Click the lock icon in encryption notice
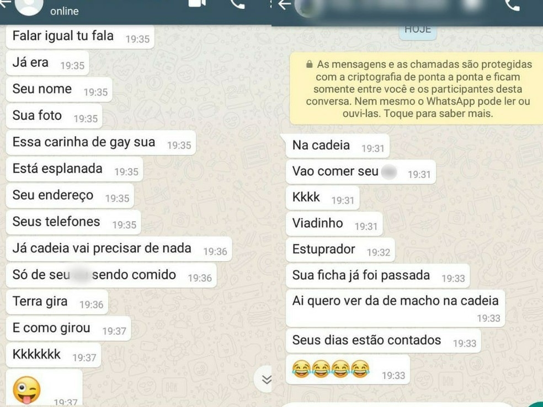Image resolution: width=543 pixels, height=407 pixels. (309, 65)
